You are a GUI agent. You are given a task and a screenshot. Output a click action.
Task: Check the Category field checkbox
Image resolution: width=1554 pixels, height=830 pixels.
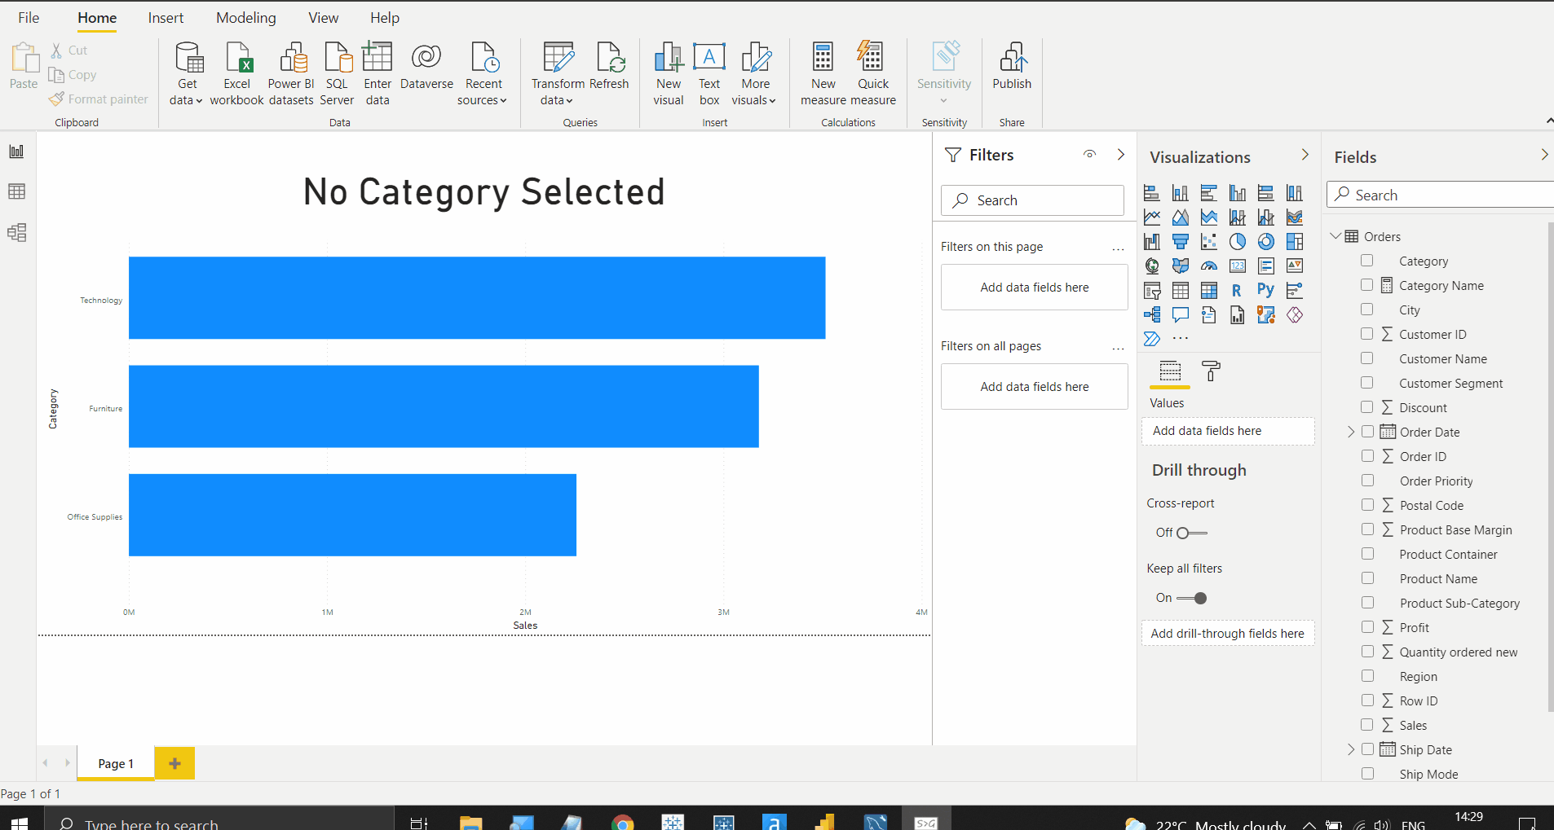(x=1367, y=261)
